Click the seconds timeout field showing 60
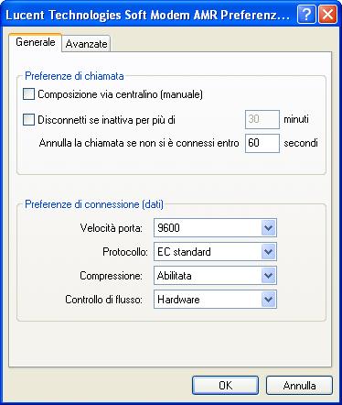Viewport: 342px width, 405px height. pos(262,143)
